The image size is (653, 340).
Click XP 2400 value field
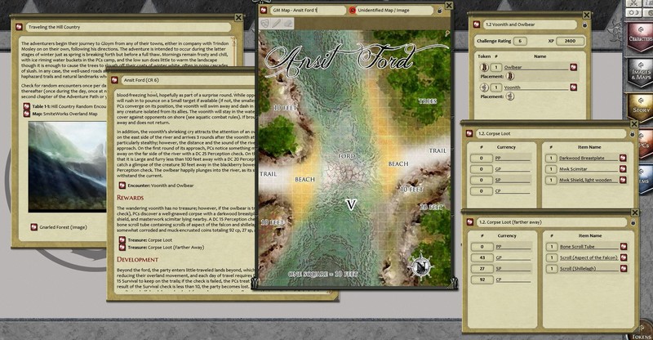tap(570, 41)
